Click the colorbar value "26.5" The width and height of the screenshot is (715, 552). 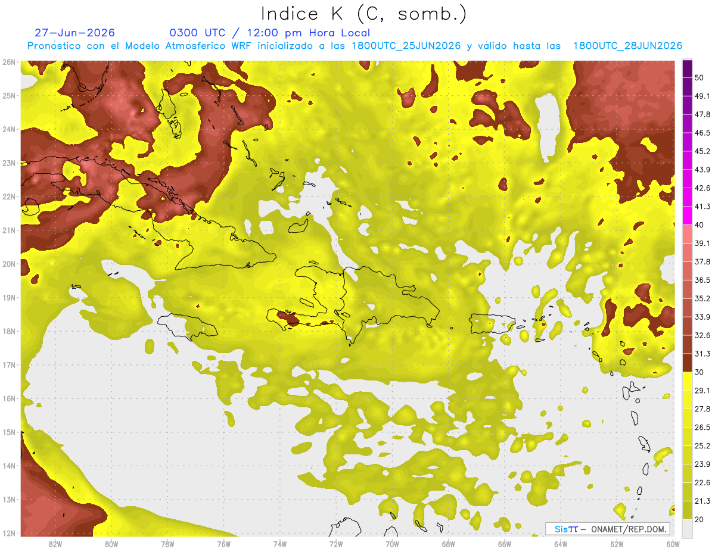coord(702,428)
